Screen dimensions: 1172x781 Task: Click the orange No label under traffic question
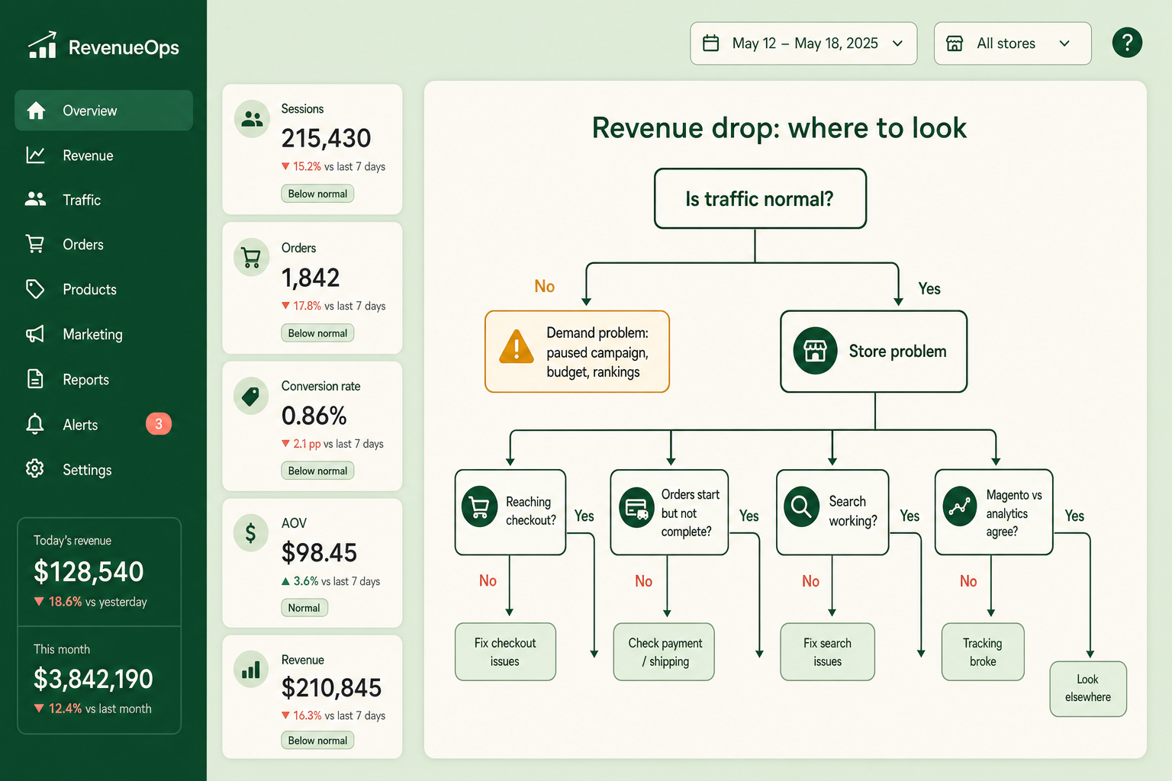(x=544, y=286)
